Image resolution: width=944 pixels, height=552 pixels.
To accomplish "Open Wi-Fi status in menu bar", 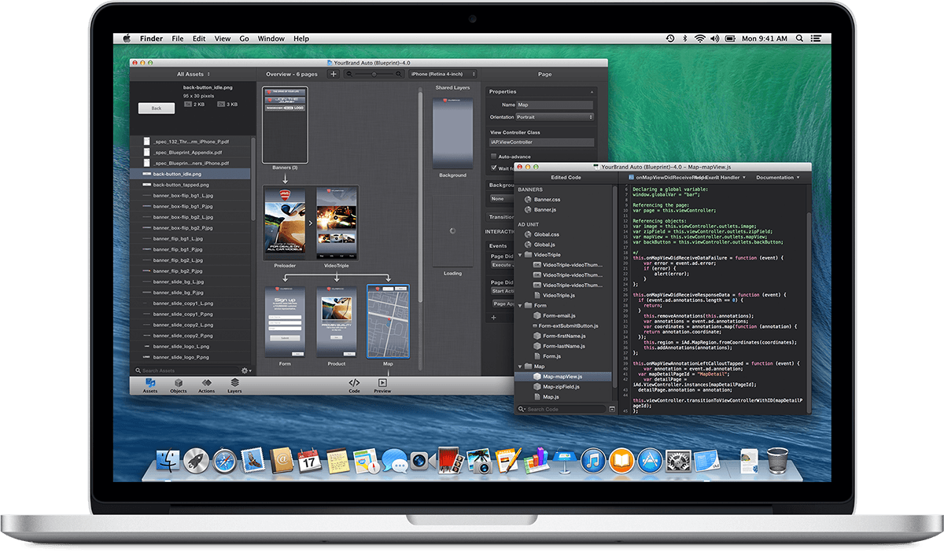I will tap(699, 39).
